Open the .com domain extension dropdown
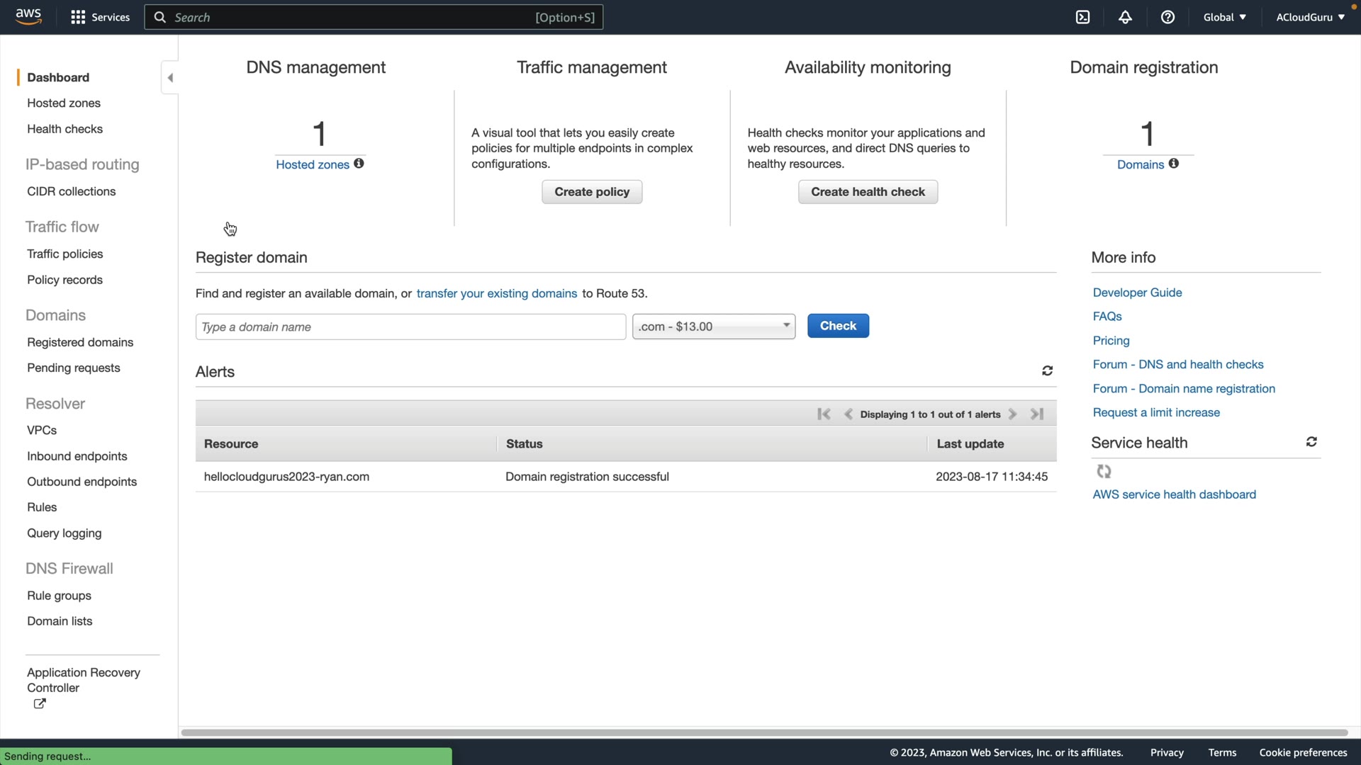The height and width of the screenshot is (765, 1361). [714, 327]
